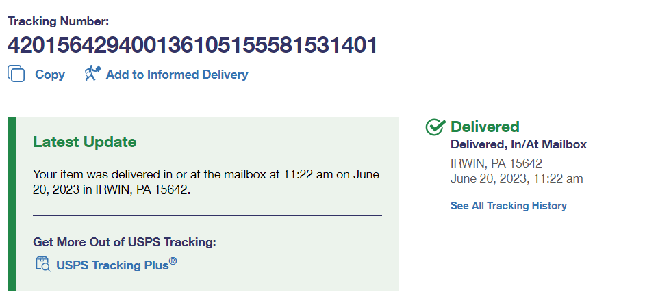Click the Delivered, In/At Mailbox status text
Image resolution: width=658 pixels, height=305 pixels.
(x=518, y=145)
